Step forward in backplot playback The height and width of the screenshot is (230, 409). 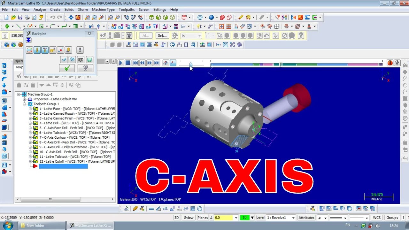click(x=149, y=63)
